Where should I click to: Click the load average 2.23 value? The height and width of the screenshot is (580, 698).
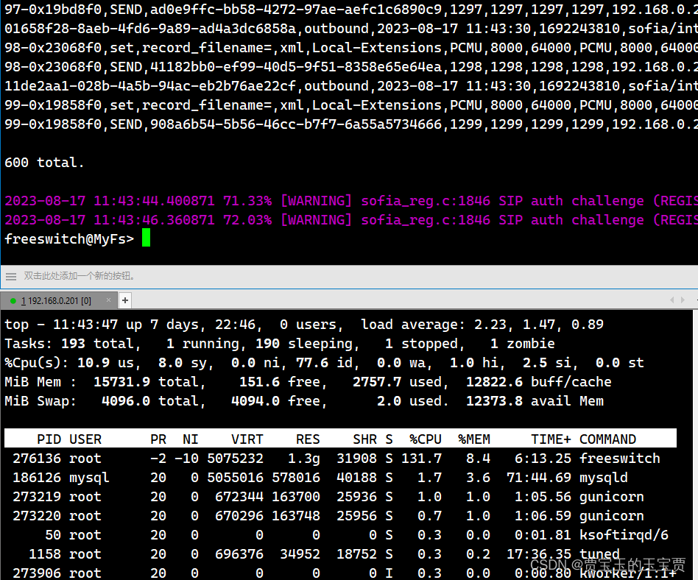490,325
